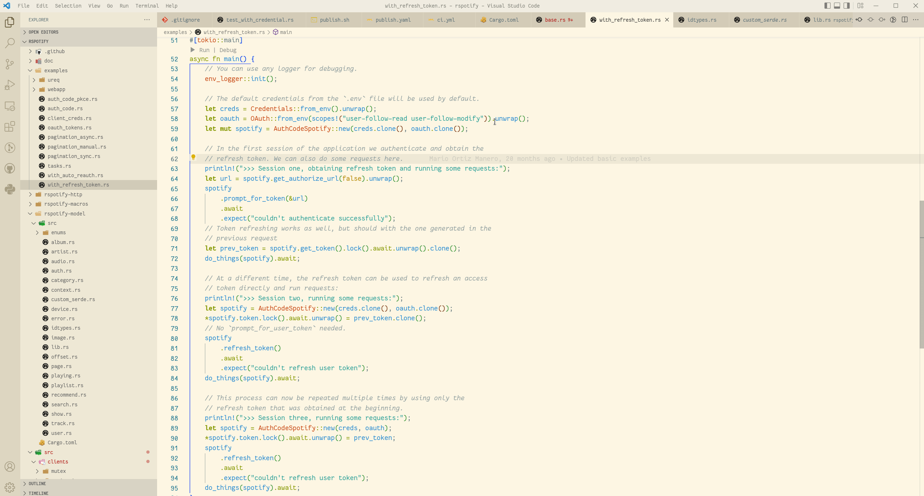Click the main symbol icon in breadcrumbs
The image size is (924, 496).
[275, 32]
